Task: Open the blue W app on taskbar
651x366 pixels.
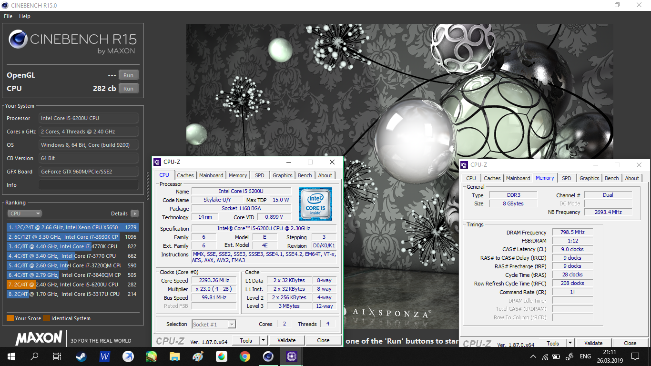Action: 105,356
